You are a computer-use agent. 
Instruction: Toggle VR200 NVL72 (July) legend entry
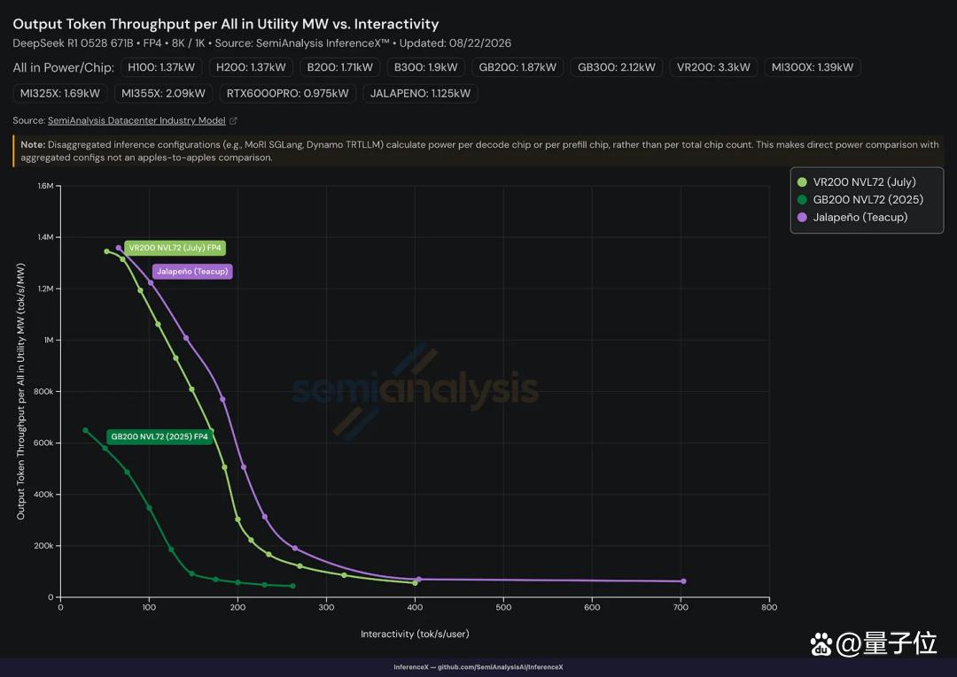(x=856, y=181)
